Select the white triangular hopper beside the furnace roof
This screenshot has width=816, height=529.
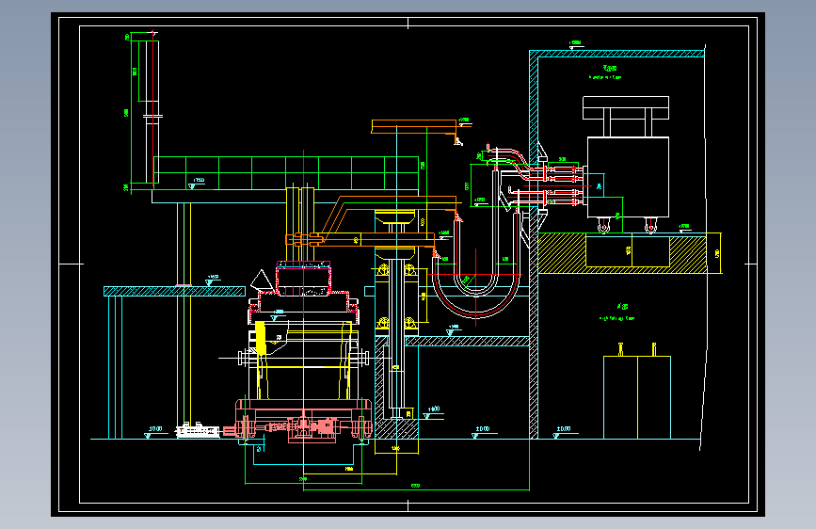click(x=262, y=281)
